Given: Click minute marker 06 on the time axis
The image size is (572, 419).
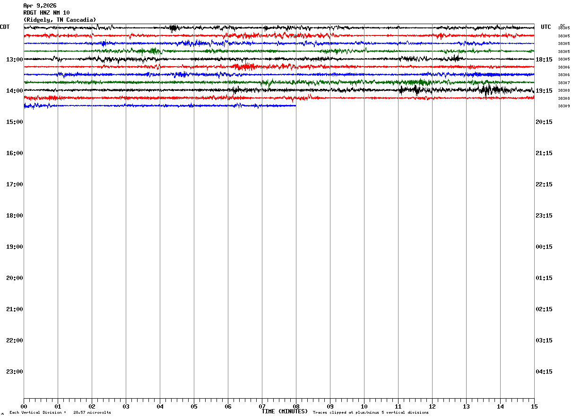Looking at the screenshot, I should (228, 406).
